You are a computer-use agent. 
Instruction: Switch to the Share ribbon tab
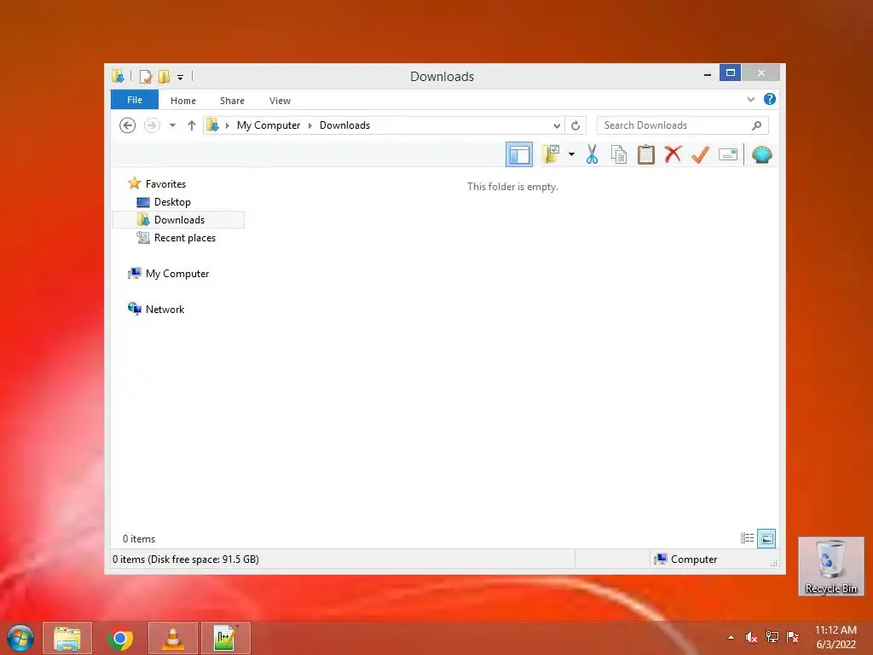click(232, 101)
